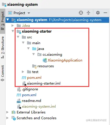Click the Maven icon beside starter pom.xml
This screenshot has width=110, height=125.
pos(24,78)
